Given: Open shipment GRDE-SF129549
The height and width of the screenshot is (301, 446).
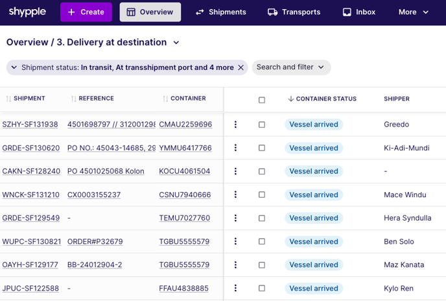Looking at the screenshot, I should click(x=31, y=218).
